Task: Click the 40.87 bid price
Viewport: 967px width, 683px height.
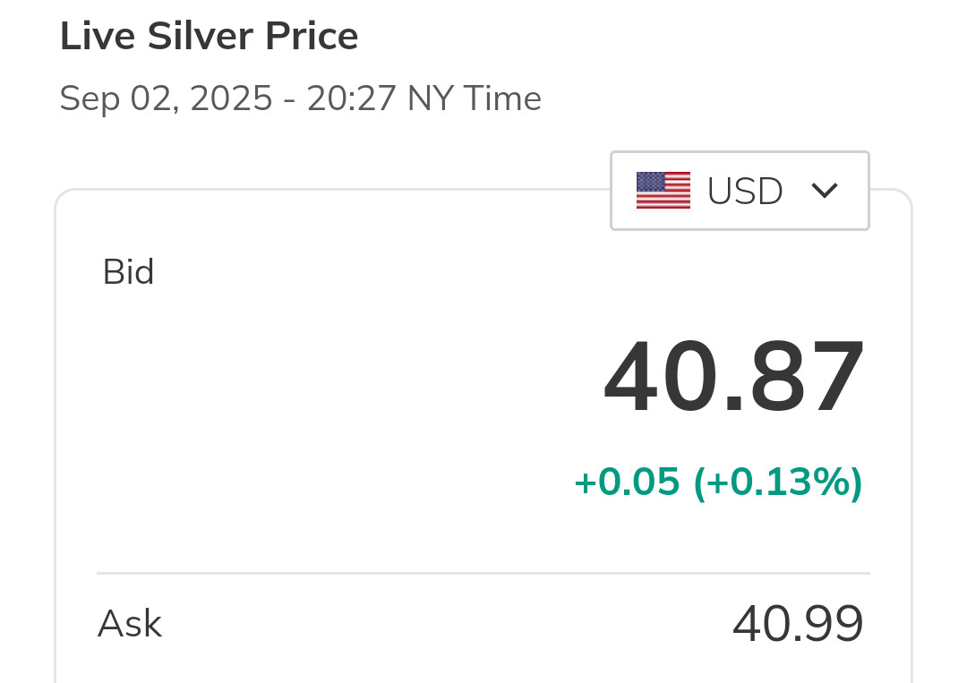Action: [x=733, y=378]
